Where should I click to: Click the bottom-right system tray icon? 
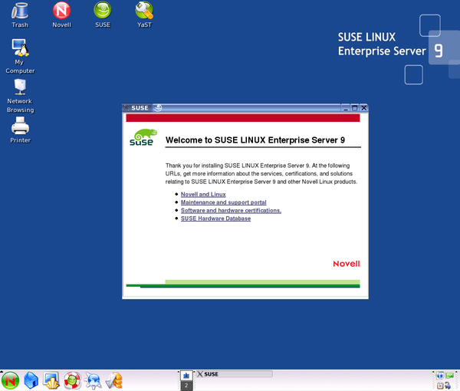tap(448, 386)
